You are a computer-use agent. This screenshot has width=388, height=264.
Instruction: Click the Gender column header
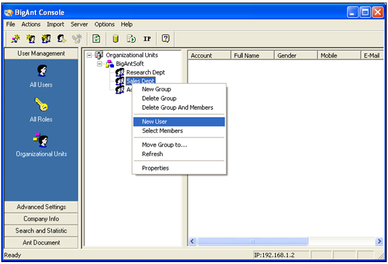[x=296, y=56]
